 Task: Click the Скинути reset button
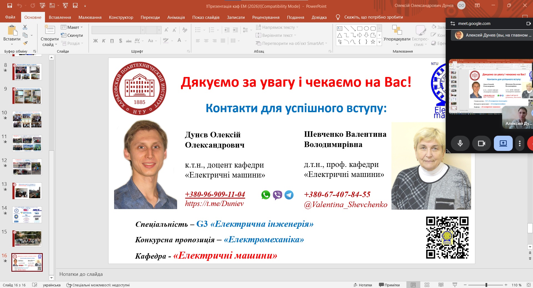72,35
